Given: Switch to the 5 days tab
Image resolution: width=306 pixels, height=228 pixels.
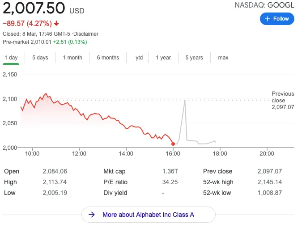Looking at the screenshot, I should (x=40, y=58).
